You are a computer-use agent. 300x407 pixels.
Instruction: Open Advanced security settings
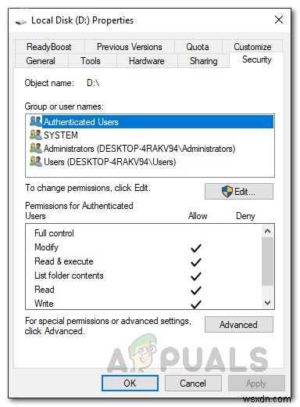click(x=239, y=325)
